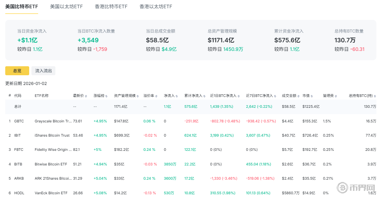This screenshot has height=198, width=379.
Task: Click sort icon beside 近7日BTC净流入
Action: tap(274, 96)
